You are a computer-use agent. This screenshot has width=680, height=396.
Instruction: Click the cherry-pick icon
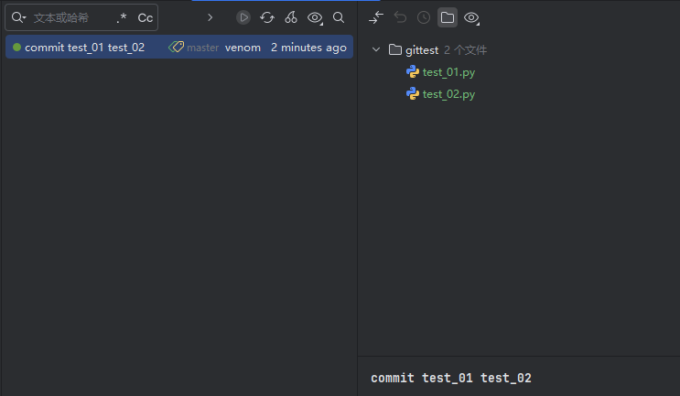[291, 17]
